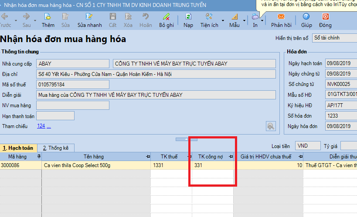Click the Phản hồi feedback envelope icon
Image resolution: width=357 pixels, height=217 pixels.
(x=281, y=16)
